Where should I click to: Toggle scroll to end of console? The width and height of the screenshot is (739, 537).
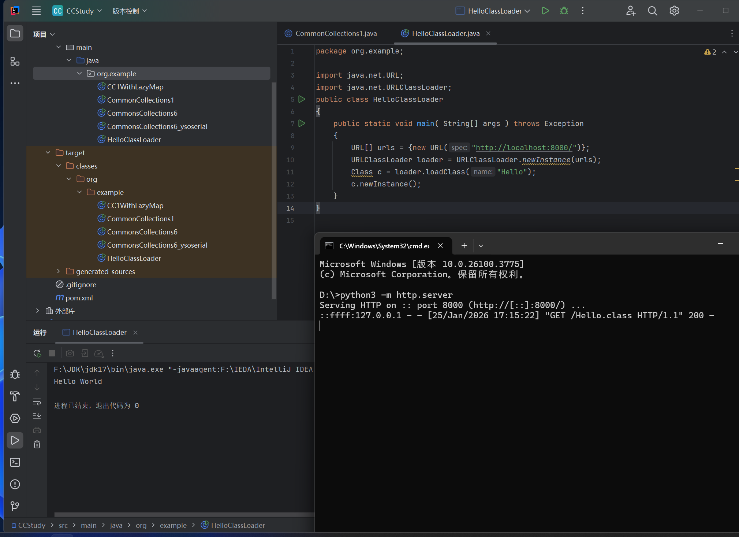pos(37,416)
